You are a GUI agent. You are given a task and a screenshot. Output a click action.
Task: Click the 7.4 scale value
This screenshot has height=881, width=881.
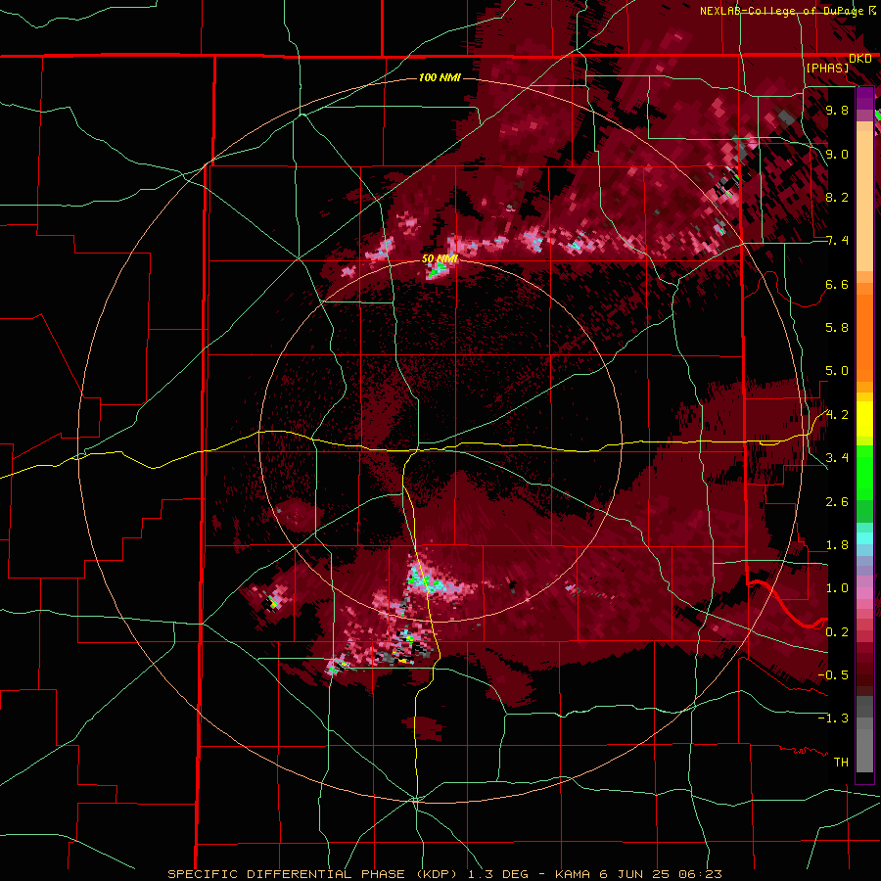click(837, 241)
